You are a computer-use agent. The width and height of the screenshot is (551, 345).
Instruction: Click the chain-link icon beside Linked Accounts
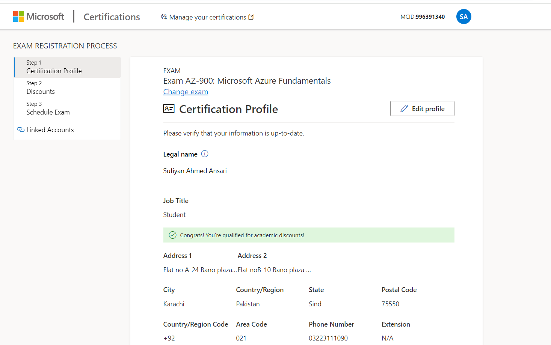point(21,130)
